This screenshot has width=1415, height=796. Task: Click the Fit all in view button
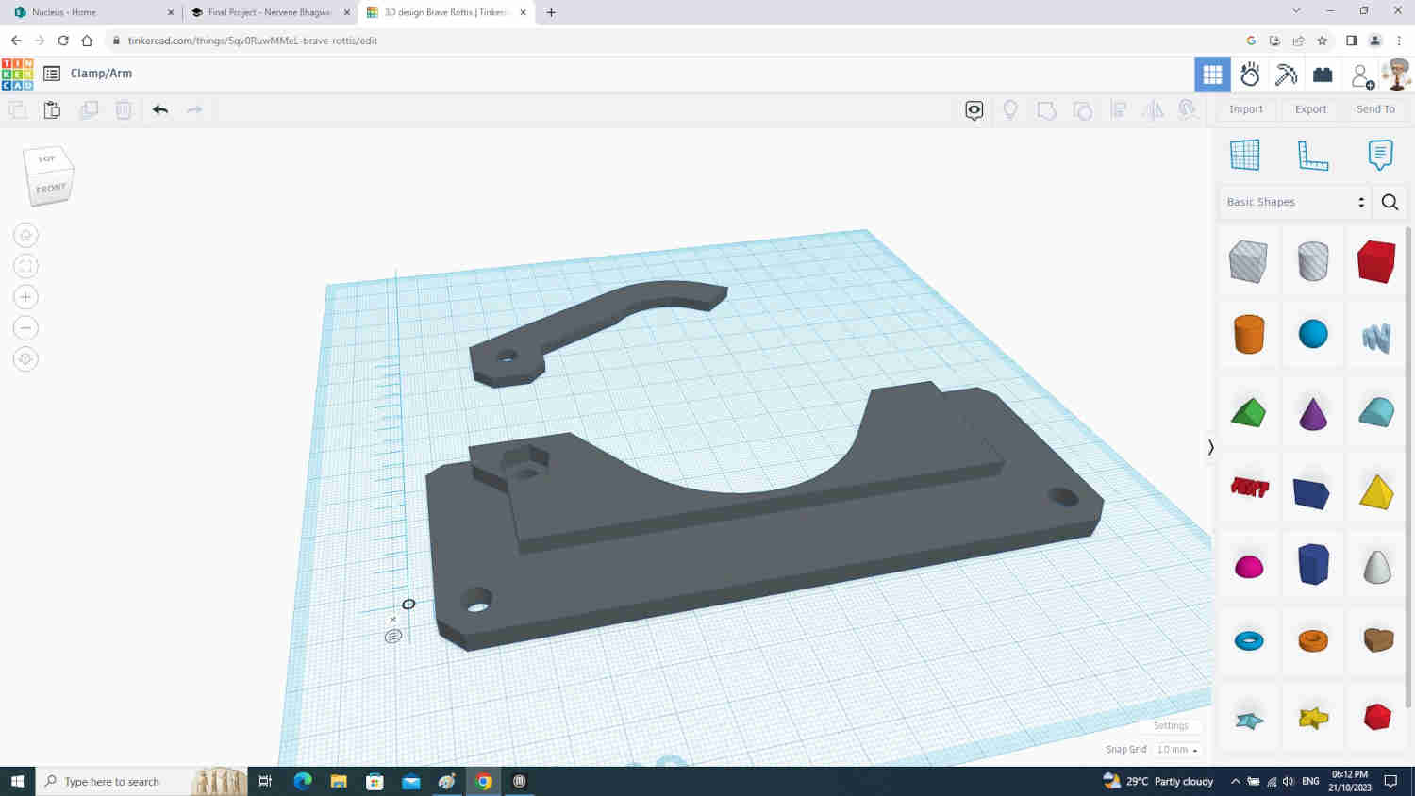[25, 266]
